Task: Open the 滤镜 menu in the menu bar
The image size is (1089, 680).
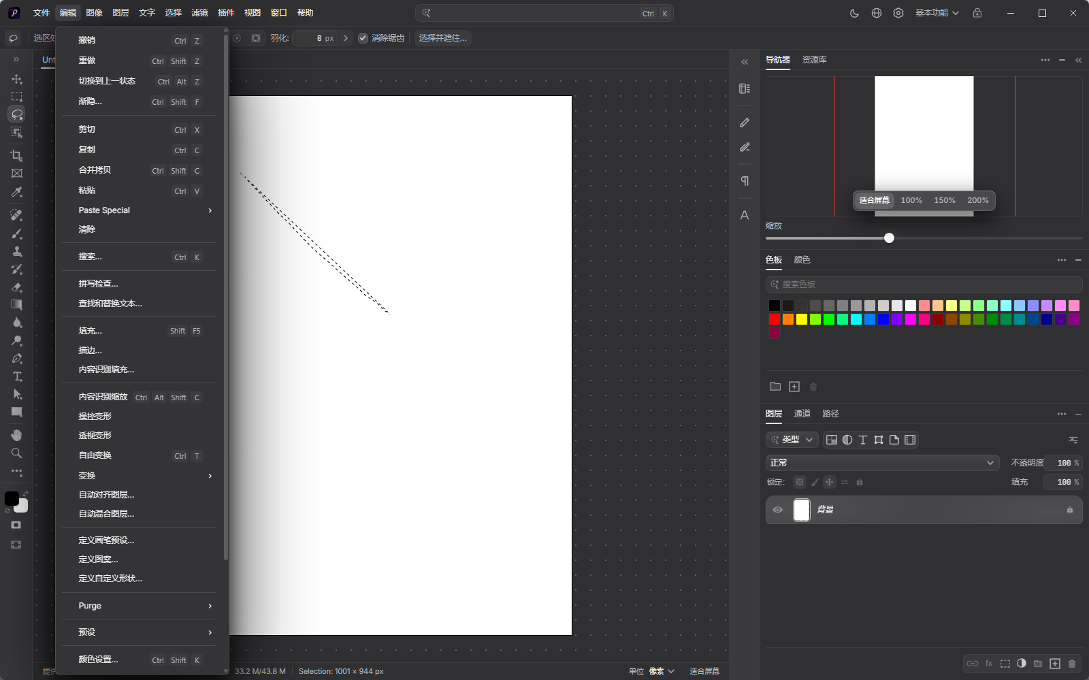Action: 199,13
